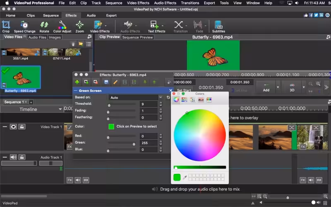Reset the Green Screen effect with undo arrow

click(168, 97)
